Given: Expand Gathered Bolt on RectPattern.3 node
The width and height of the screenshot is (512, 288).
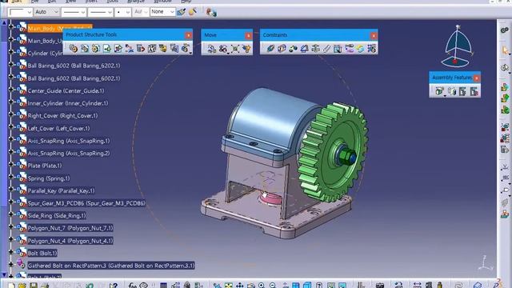Looking at the screenshot, I should tap(10, 264).
